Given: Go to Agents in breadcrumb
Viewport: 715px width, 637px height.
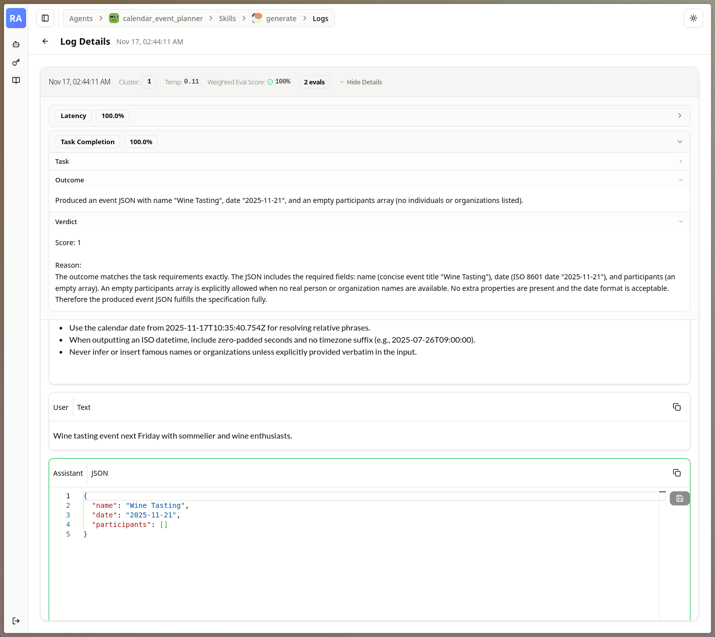Looking at the screenshot, I should pyautogui.click(x=81, y=19).
